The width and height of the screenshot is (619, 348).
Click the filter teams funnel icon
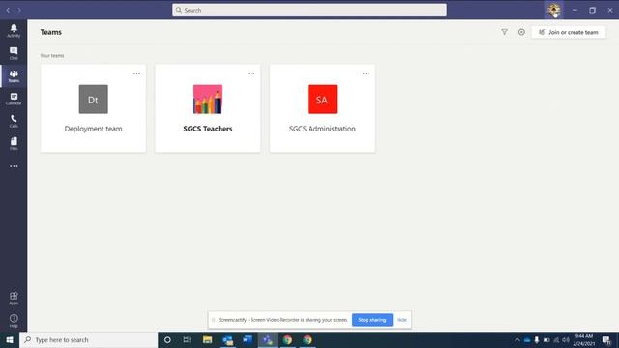(504, 32)
